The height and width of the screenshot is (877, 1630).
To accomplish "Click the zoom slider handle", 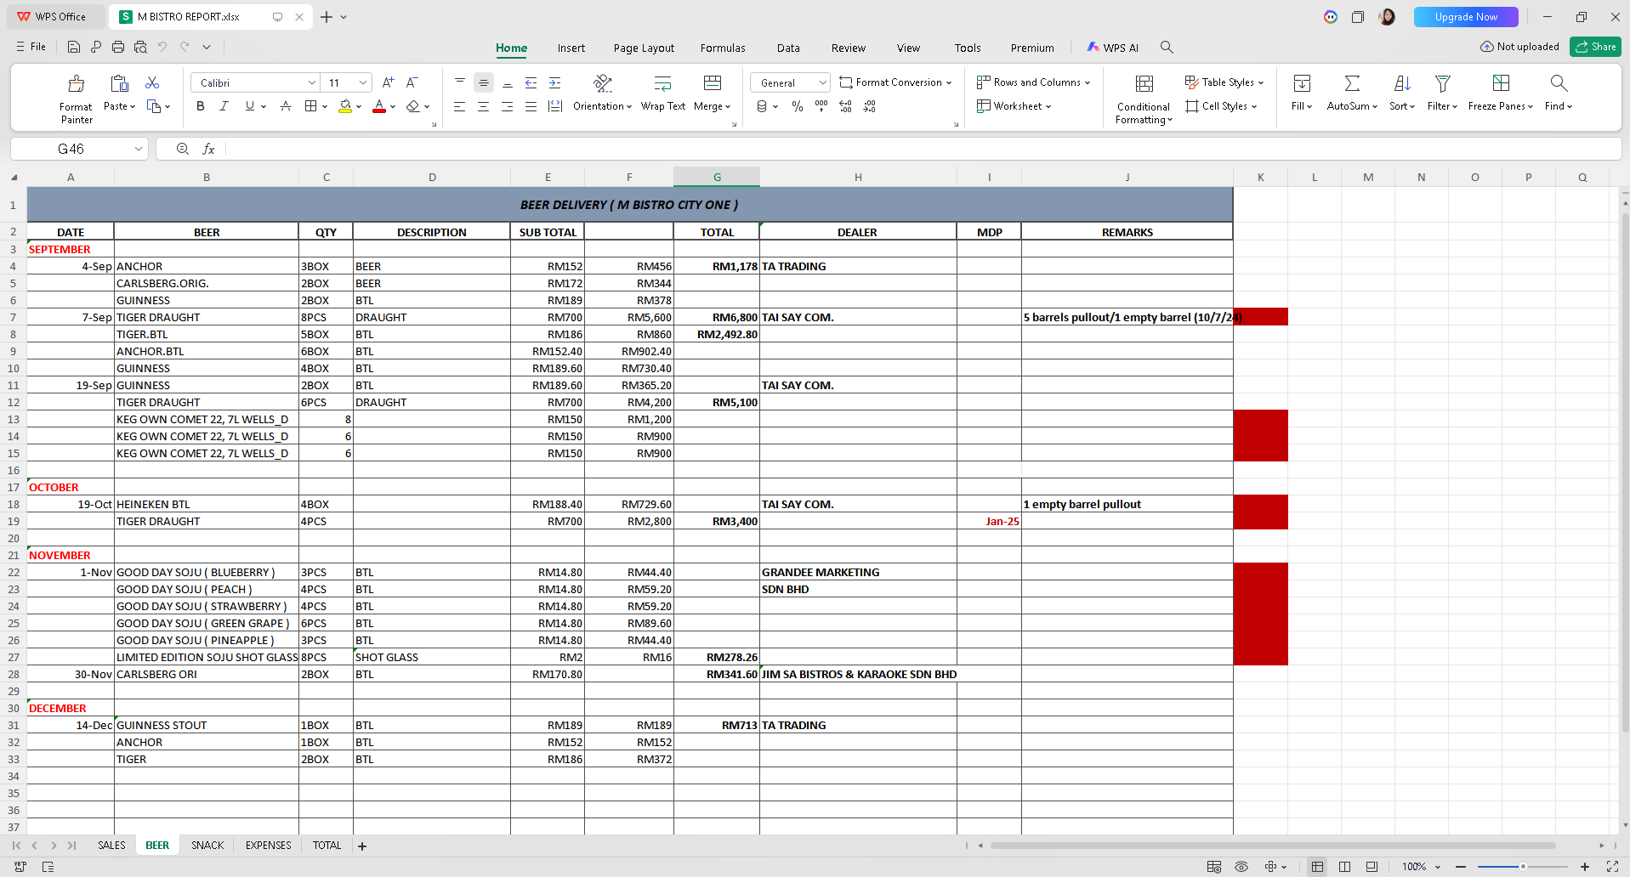I will coord(1523,867).
